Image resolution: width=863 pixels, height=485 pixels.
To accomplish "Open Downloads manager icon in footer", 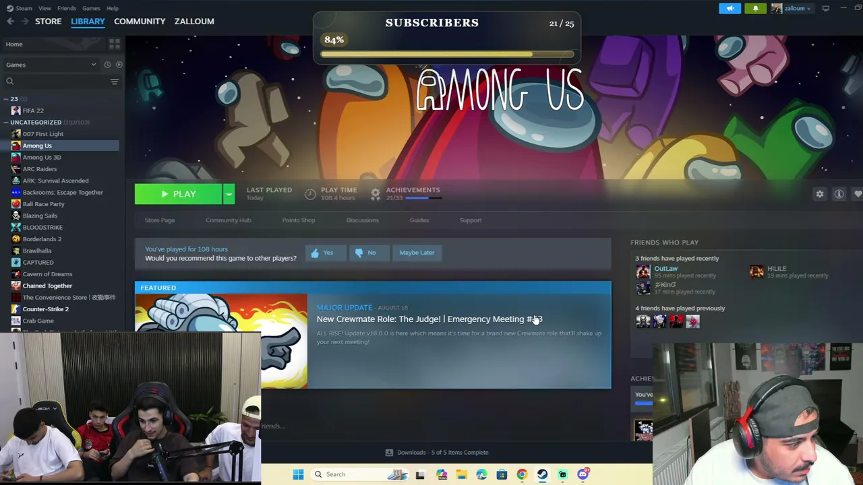I will 389,453.
